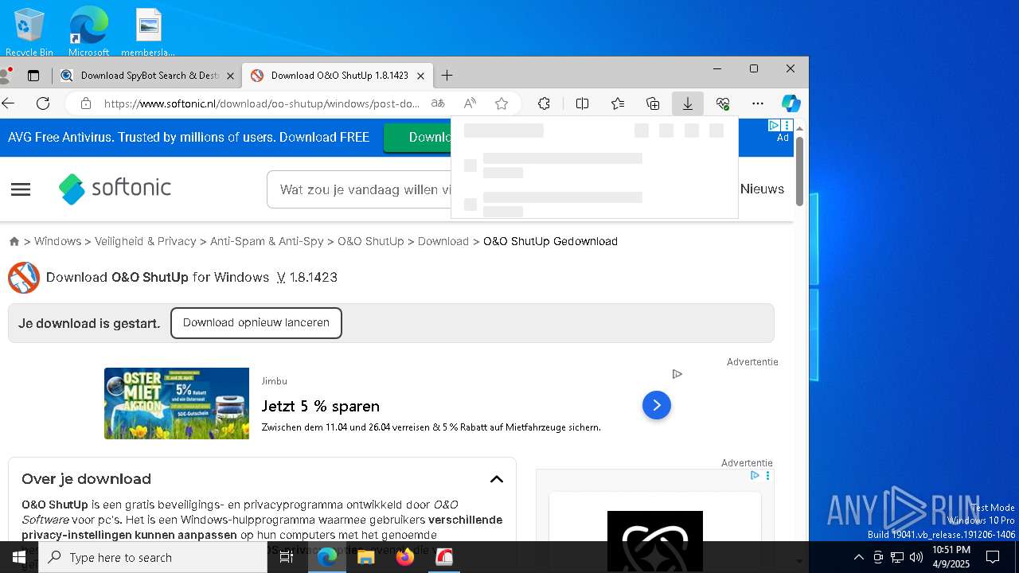Open the Microsoft Edge desktop shortcut
The width and height of the screenshot is (1019, 573).
point(88,32)
